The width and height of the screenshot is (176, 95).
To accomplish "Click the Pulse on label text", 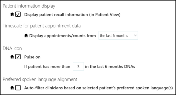I will (x=32, y=57).
